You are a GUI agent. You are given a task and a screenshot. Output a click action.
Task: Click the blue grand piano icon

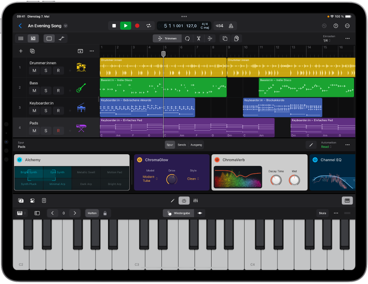click(81, 108)
